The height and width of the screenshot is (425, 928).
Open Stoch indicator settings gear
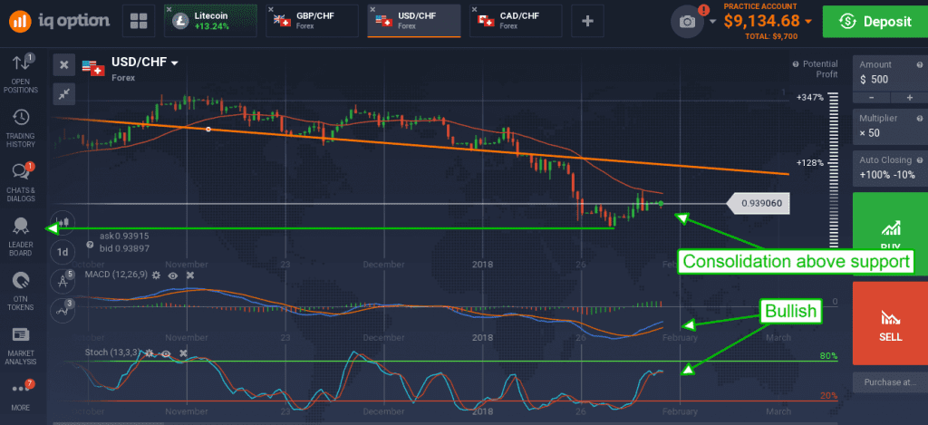click(x=150, y=353)
